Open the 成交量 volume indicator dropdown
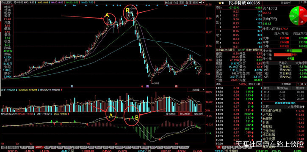307x152 pixels. [x=196, y=90]
